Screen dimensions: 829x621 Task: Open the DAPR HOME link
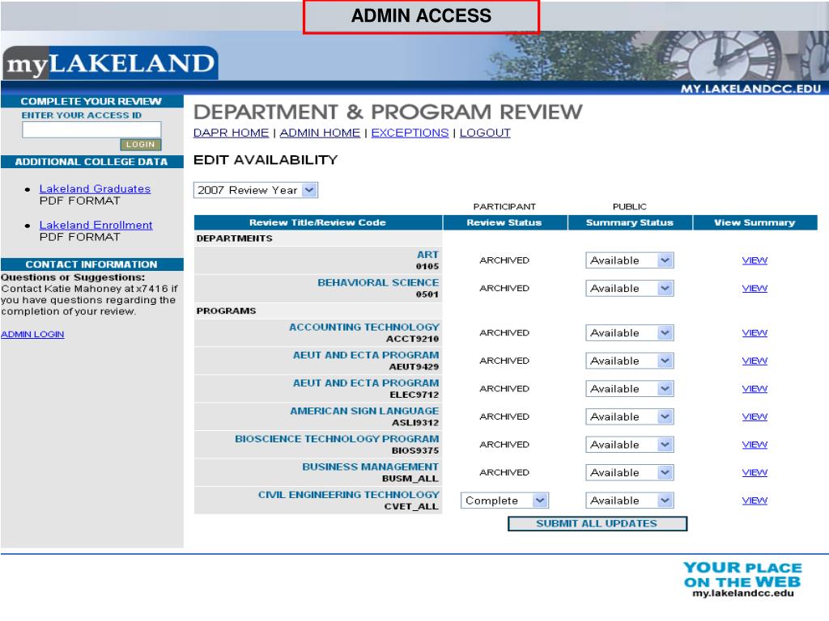(231, 133)
